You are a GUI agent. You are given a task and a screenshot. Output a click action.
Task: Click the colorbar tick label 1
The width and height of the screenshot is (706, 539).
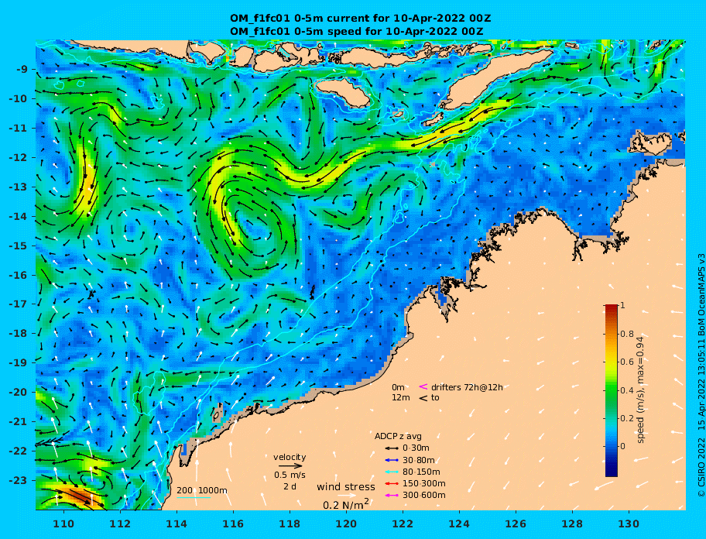[x=622, y=305]
